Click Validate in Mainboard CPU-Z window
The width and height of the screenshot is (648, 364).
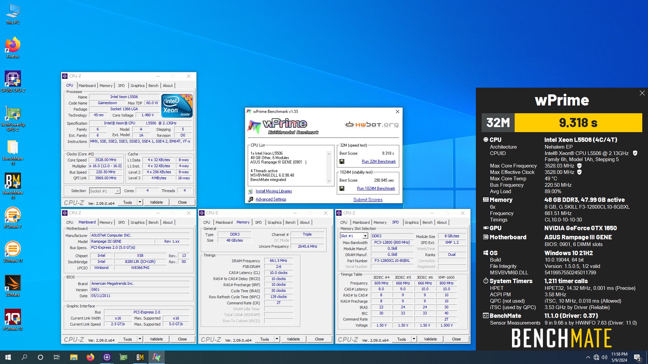pos(156,339)
